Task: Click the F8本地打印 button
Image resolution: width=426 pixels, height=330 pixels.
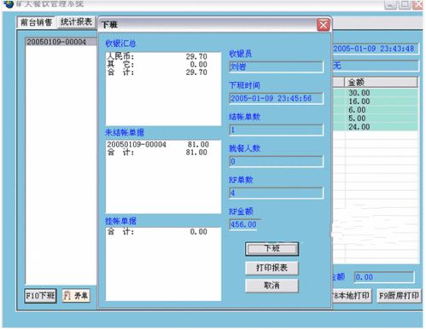Action: 352,296
